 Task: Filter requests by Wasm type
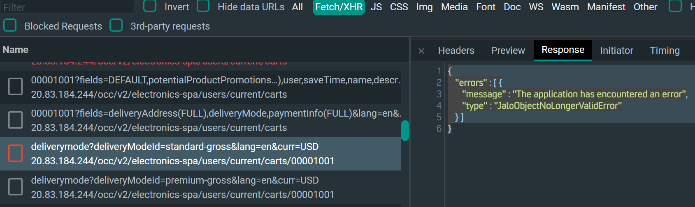(x=565, y=7)
